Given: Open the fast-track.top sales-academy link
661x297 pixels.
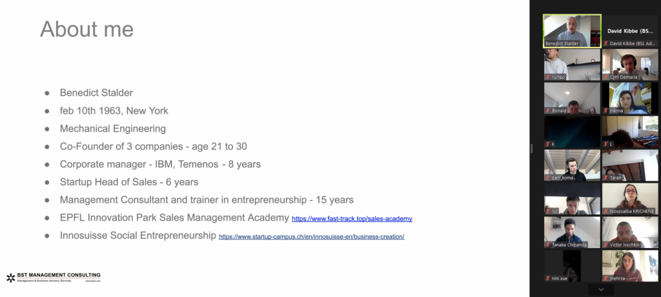Looking at the screenshot, I should (x=352, y=219).
